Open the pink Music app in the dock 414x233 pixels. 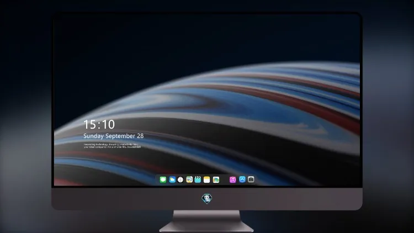[x=232, y=179]
